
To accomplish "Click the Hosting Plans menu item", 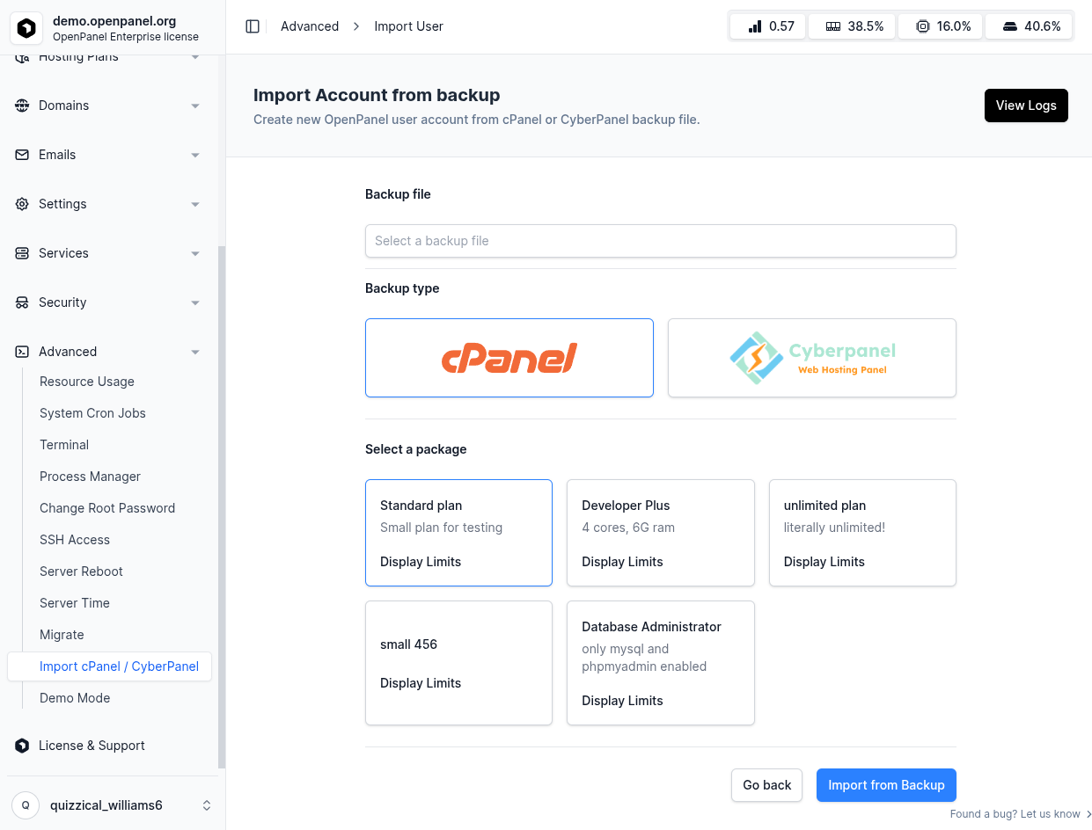I will pos(109,58).
